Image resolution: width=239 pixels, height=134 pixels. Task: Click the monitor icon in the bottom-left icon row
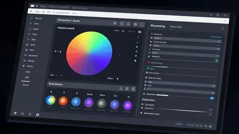point(22,113)
